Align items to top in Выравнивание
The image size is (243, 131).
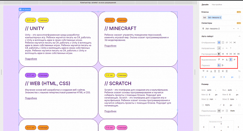coord(219,59)
